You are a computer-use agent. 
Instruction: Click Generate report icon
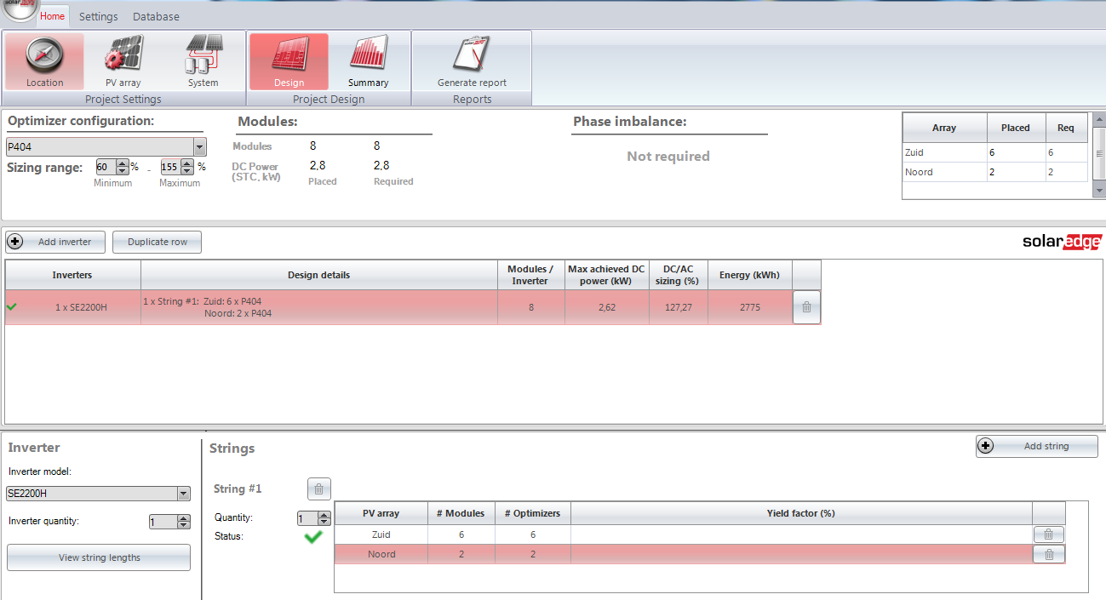pyautogui.click(x=472, y=62)
